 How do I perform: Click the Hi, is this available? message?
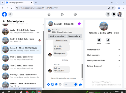61,47
